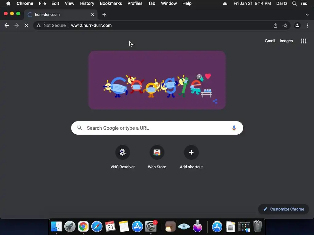Image resolution: width=314 pixels, height=235 pixels.
Task: Open the macOS installer icon in the dock
Action: [197, 226]
